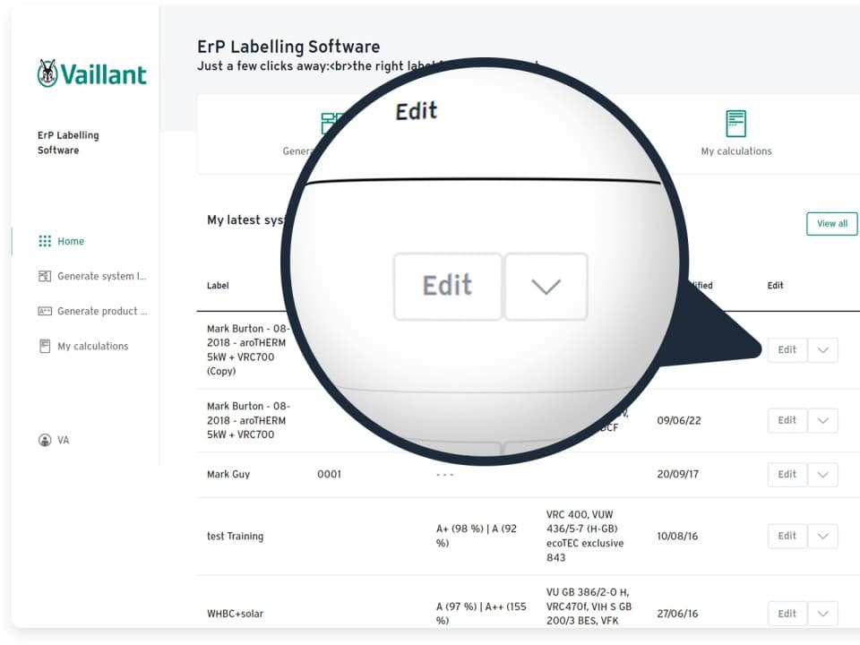Viewport: 860px width, 645px height.
Task: Edit the Mark Guy calculation
Action: (x=787, y=475)
